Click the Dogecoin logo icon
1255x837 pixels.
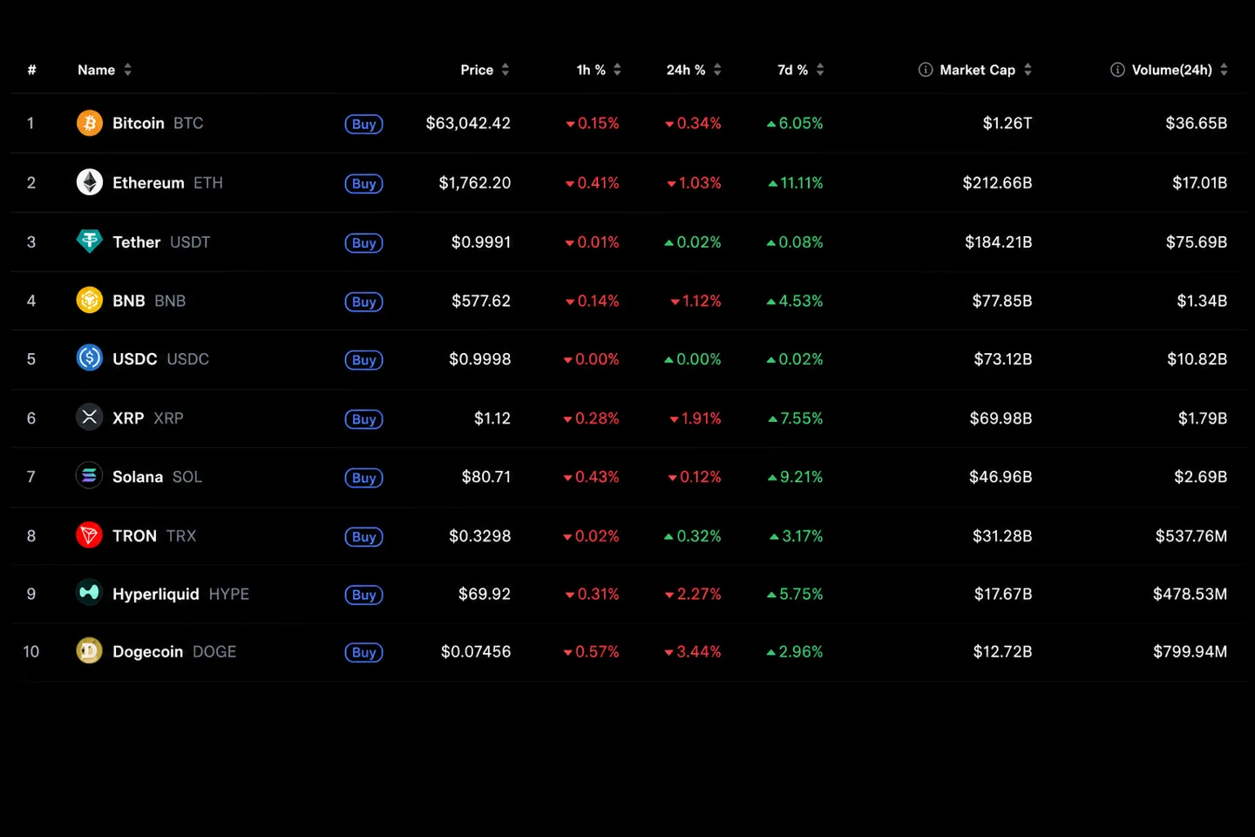tap(89, 651)
